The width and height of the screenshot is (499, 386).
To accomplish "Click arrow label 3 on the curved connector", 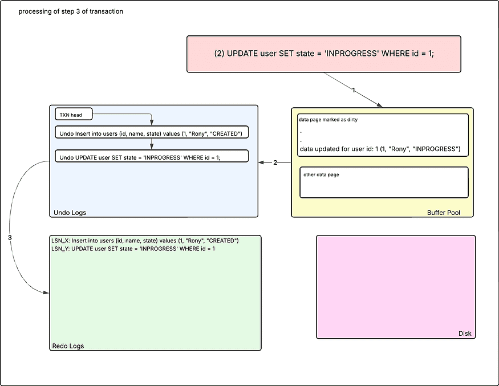I will point(10,237).
